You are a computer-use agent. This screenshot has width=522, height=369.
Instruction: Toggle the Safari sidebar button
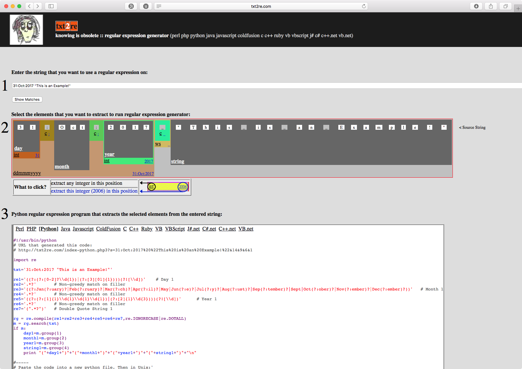tap(51, 6)
